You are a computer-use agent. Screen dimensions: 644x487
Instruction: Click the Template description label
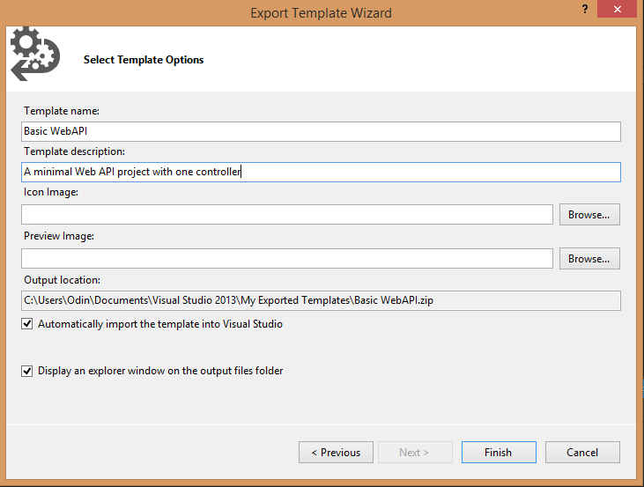pyautogui.click(x=74, y=151)
